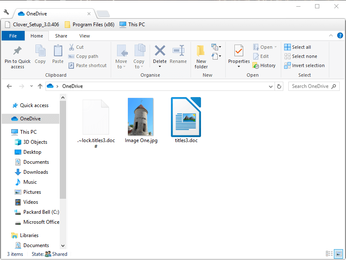The width and height of the screenshot is (346, 260).
Task: Open the Clover_Setup_3.0.406 bookmark
Action: click(x=32, y=25)
